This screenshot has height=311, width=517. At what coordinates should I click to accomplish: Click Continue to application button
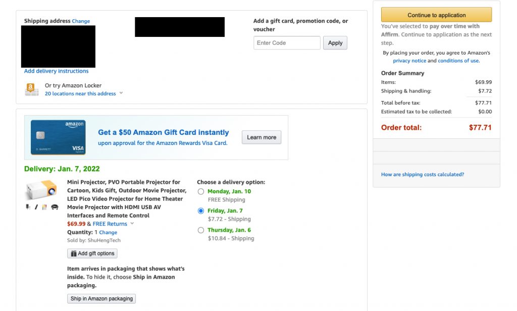436,15
